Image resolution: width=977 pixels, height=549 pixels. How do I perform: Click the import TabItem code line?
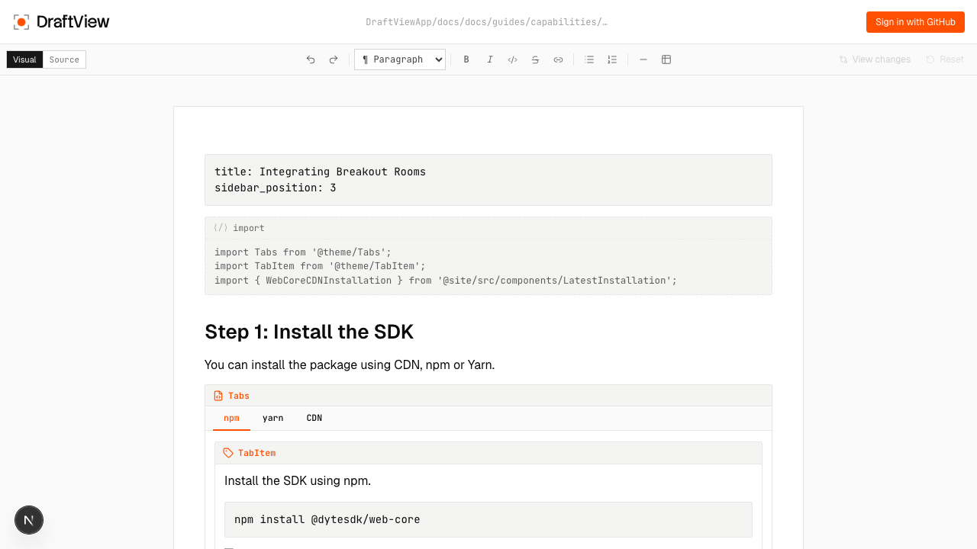[320, 266]
